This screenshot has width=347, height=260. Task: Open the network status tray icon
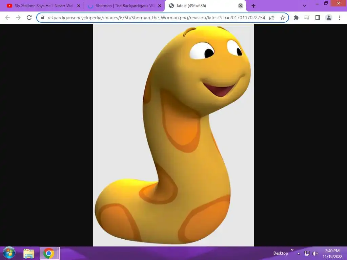point(307,254)
